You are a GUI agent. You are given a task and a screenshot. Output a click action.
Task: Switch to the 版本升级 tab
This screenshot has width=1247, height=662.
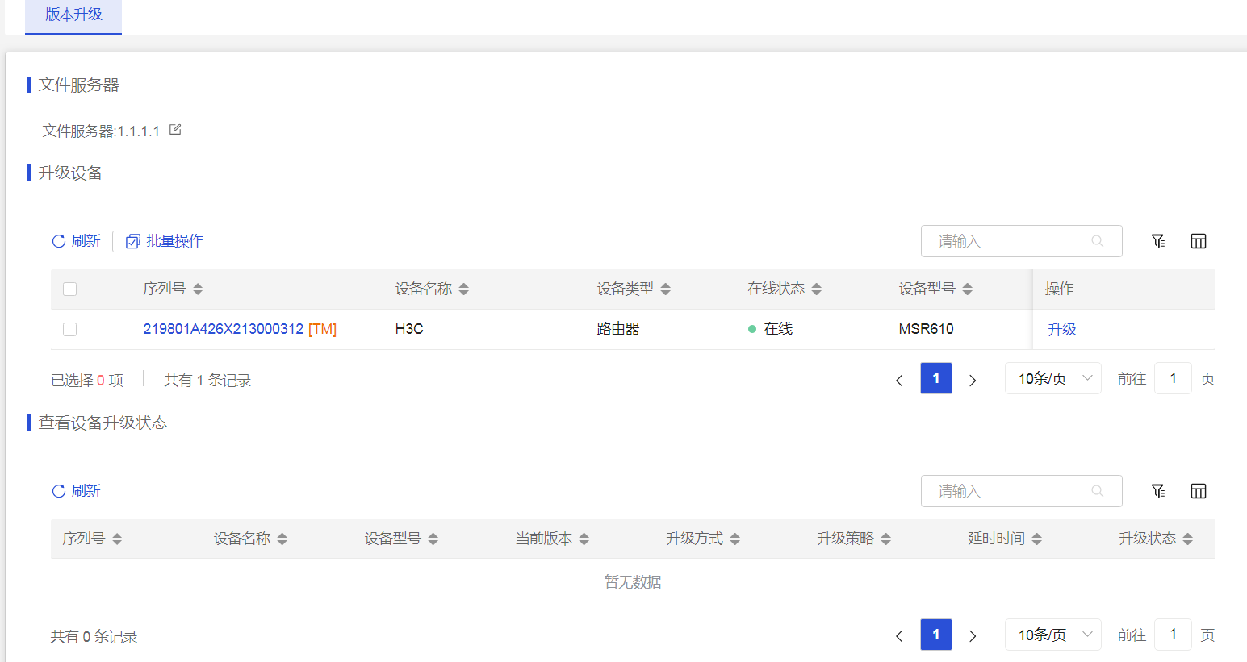73,15
